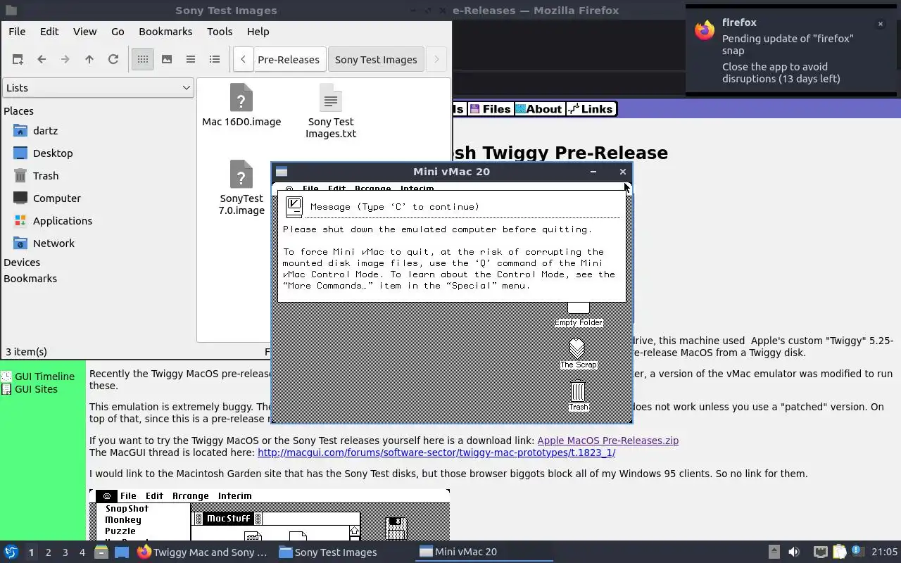Open the Lists side pane dropdown
The image size is (901, 563).
click(98, 88)
